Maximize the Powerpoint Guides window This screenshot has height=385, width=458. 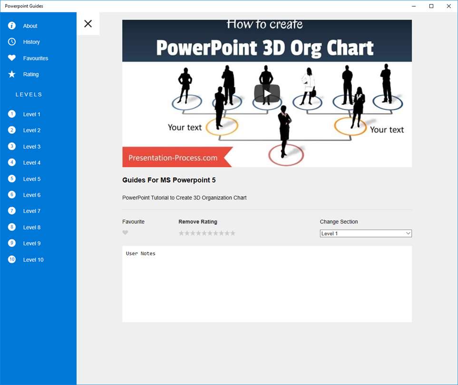pos(431,6)
